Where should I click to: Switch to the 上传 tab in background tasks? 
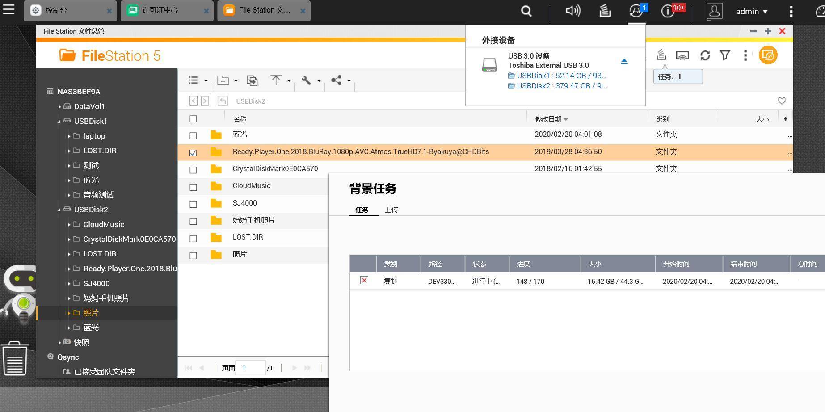(x=391, y=210)
